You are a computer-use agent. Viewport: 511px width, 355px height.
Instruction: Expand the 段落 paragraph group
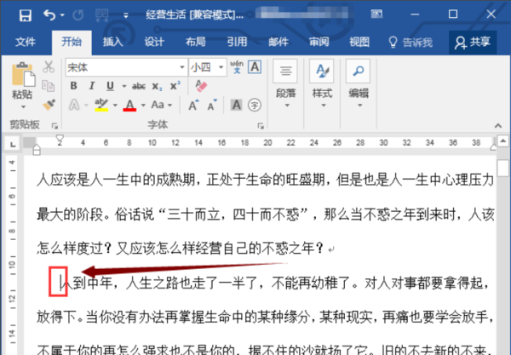pos(285,83)
